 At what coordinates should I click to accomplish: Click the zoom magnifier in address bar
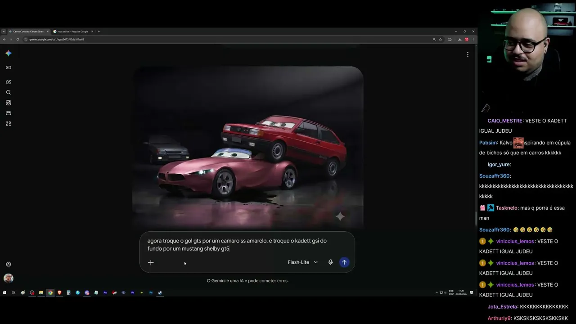pos(434,40)
